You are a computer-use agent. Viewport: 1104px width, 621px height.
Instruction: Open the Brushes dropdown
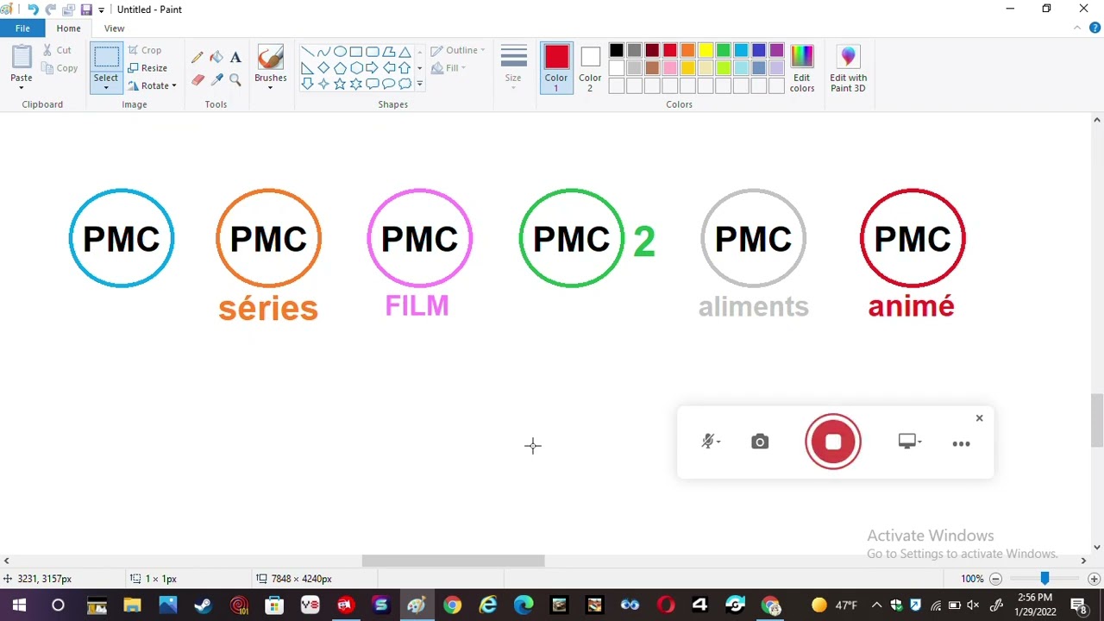(x=270, y=86)
